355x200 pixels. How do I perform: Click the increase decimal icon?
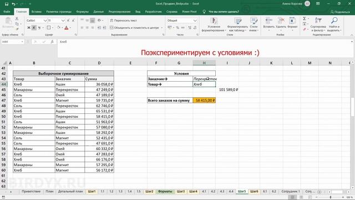pos(190,28)
